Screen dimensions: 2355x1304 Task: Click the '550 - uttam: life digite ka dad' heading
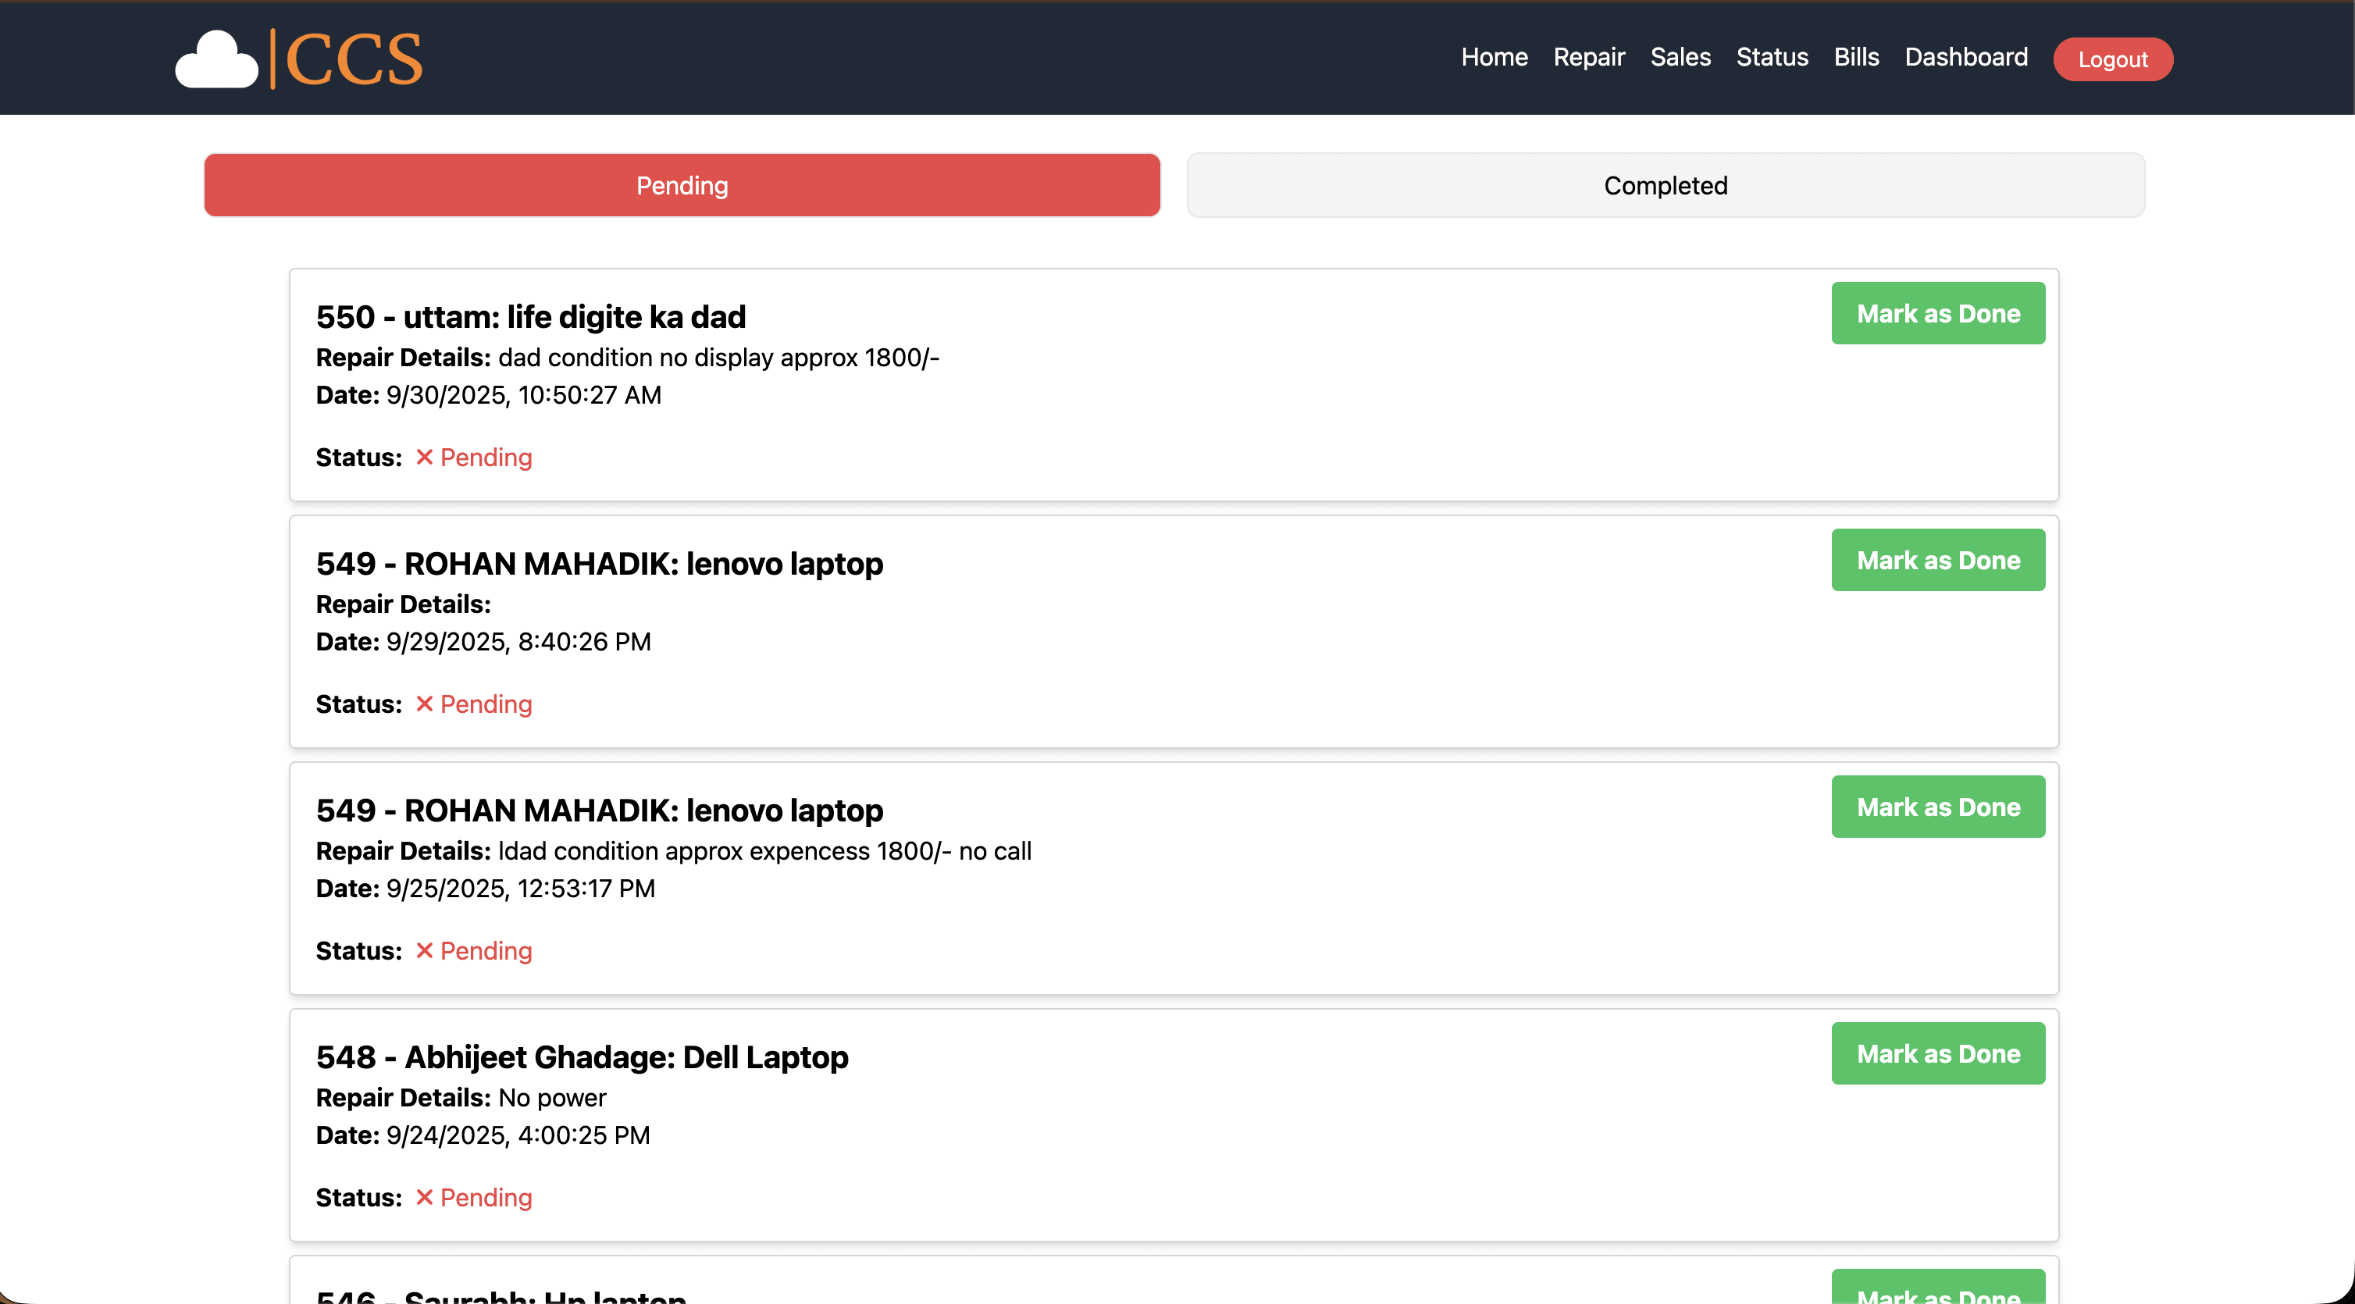[530, 317]
